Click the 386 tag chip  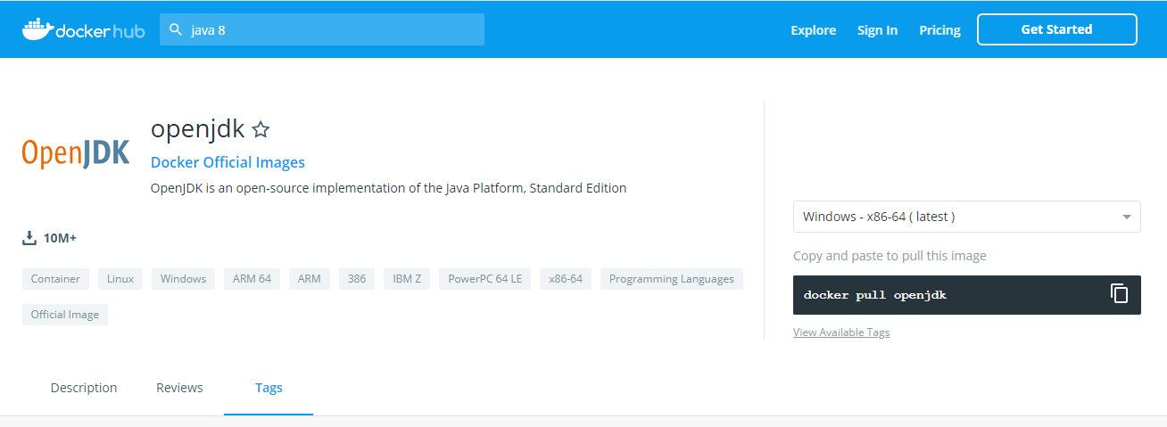tap(357, 279)
